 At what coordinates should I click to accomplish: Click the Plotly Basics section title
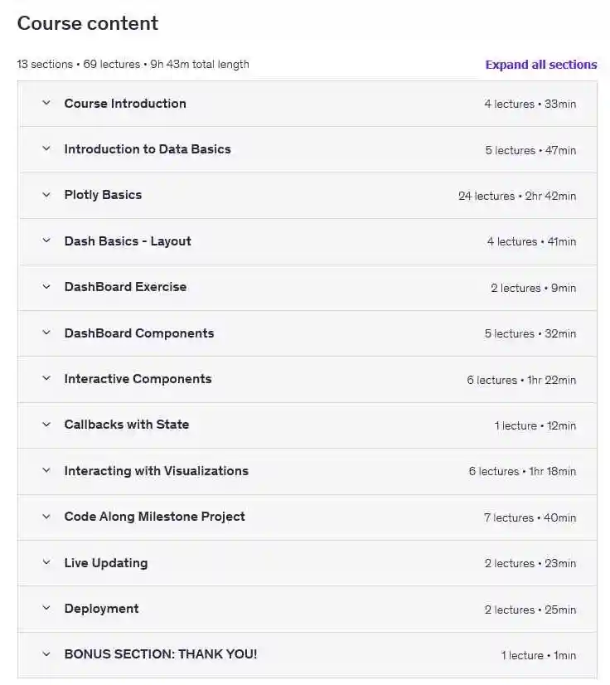103,195
